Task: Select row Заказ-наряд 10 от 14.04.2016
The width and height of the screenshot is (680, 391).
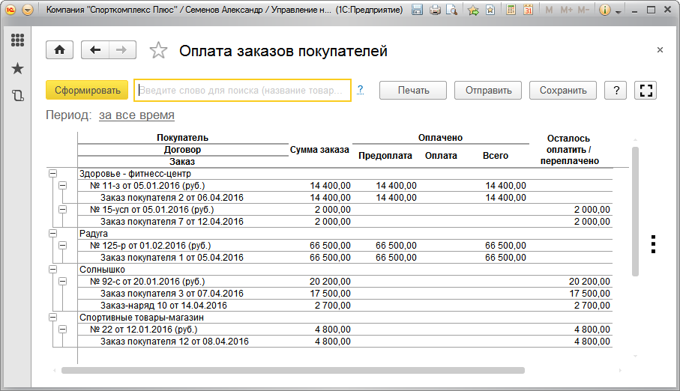Action: tap(345, 306)
